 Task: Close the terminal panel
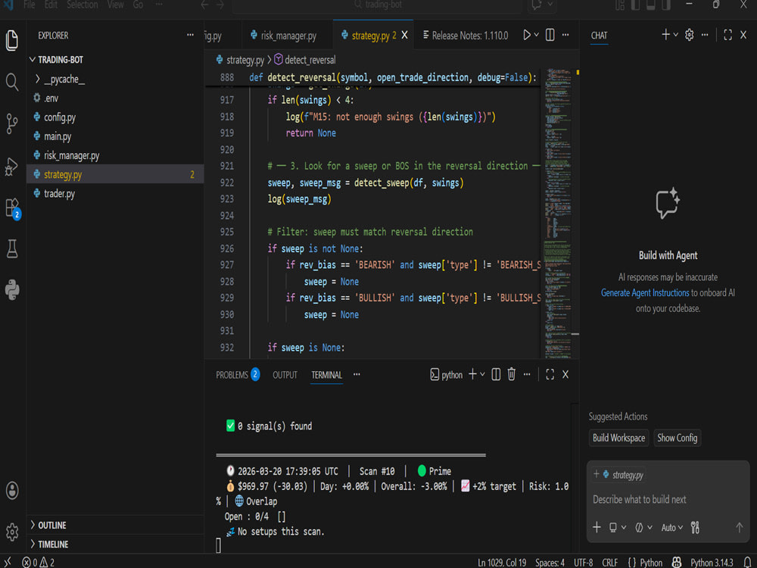coord(565,374)
